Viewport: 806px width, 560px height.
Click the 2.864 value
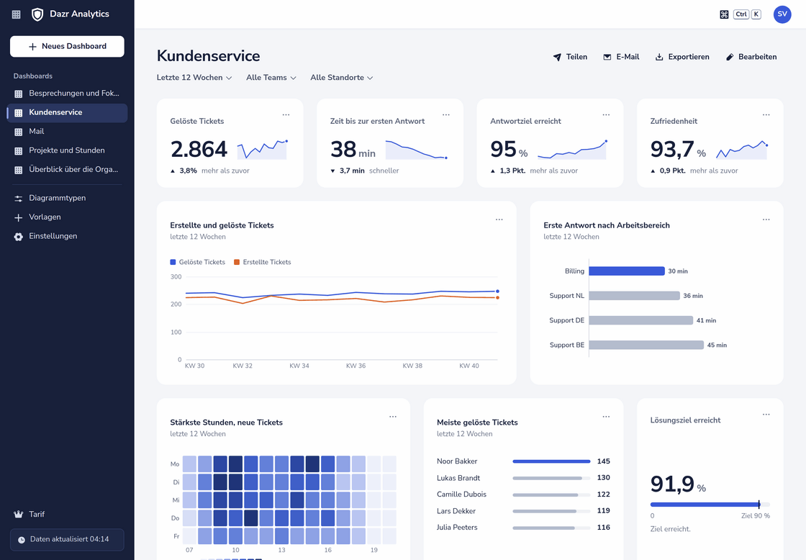(199, 149)
